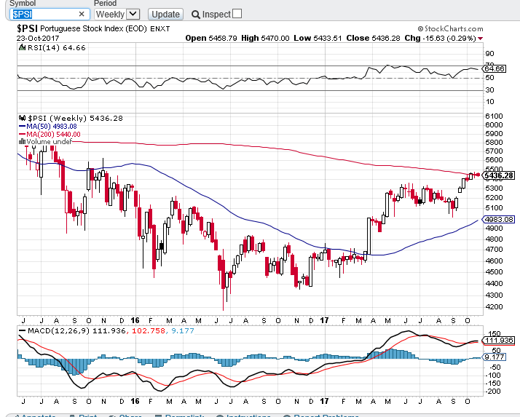Click the candlestick icon beside $PSI (Weekly)

[x=23, y=118]
